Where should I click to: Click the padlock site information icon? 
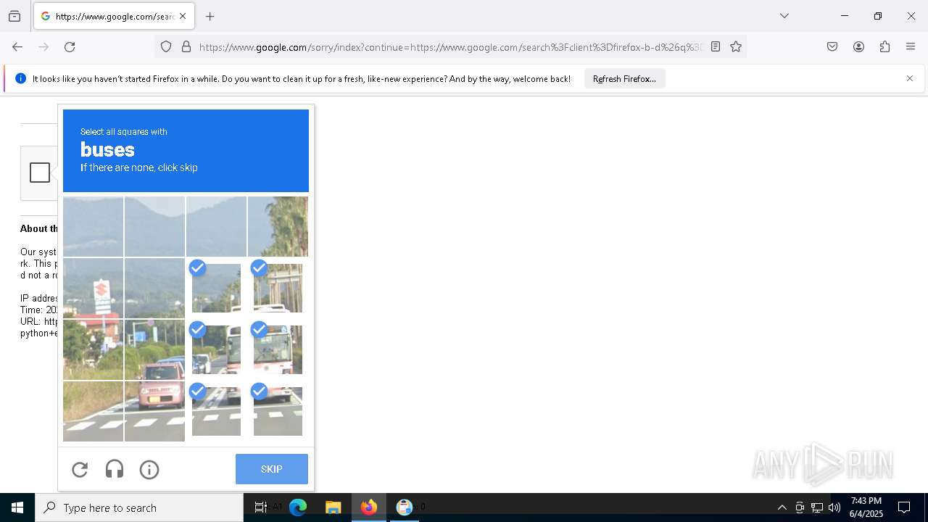186,47
